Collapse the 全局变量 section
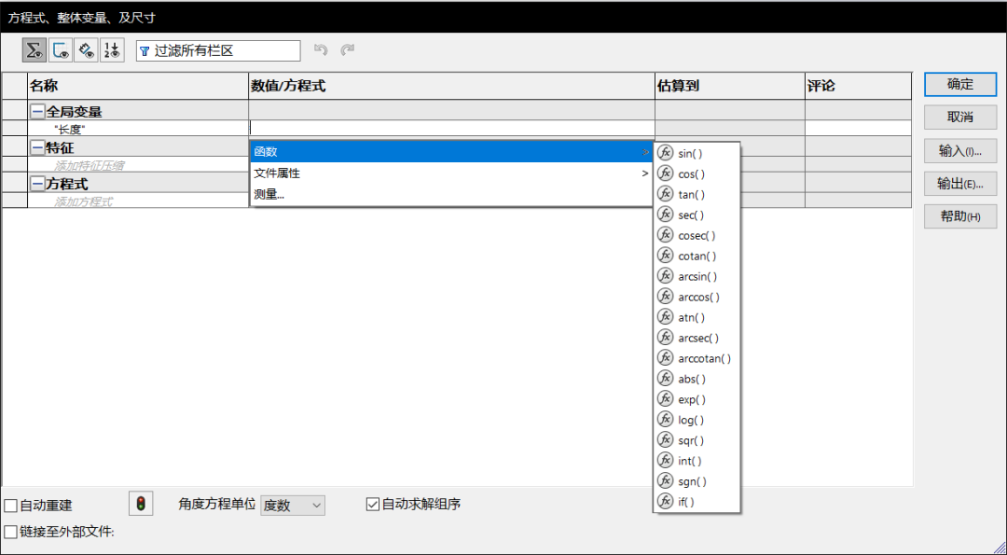The image size is (1007, 555). coord(37,111)
